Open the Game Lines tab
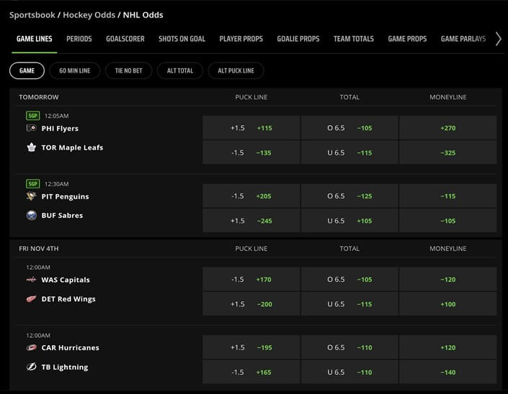The height and width of the screenshot is (394, 508). click(x=35, y=39)
